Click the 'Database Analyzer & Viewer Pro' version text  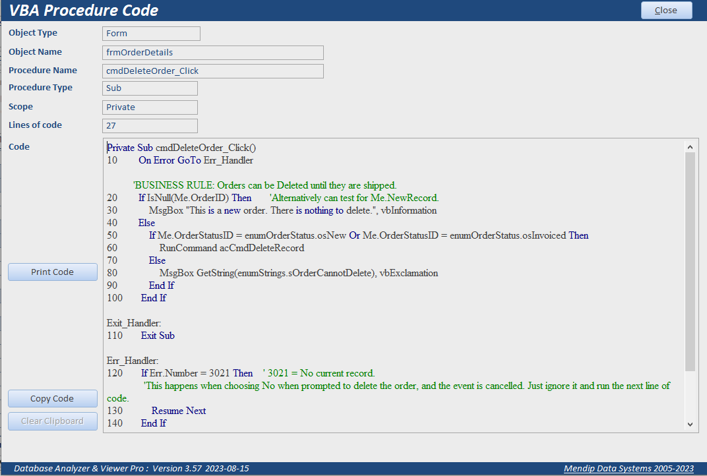(x=131, y=468)
